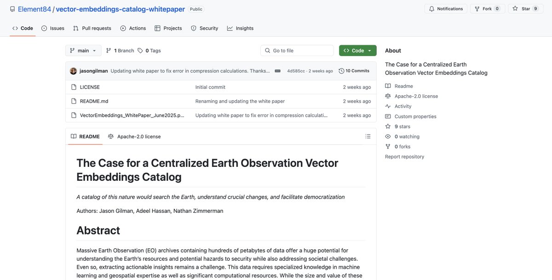The width and height of the screenshot is (552, 280).
Task: Switch to the Issues tab
Action: click(x=52, y=28)
